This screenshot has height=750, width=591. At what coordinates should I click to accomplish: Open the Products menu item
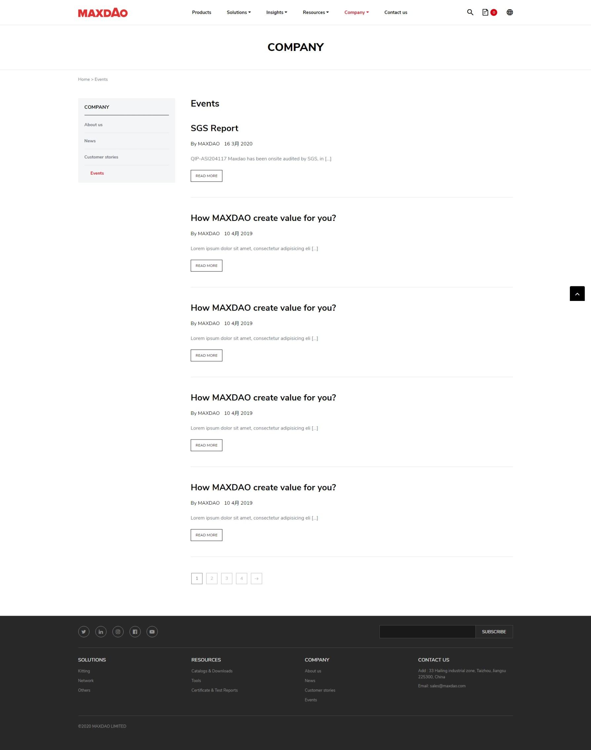pos(201,13)
